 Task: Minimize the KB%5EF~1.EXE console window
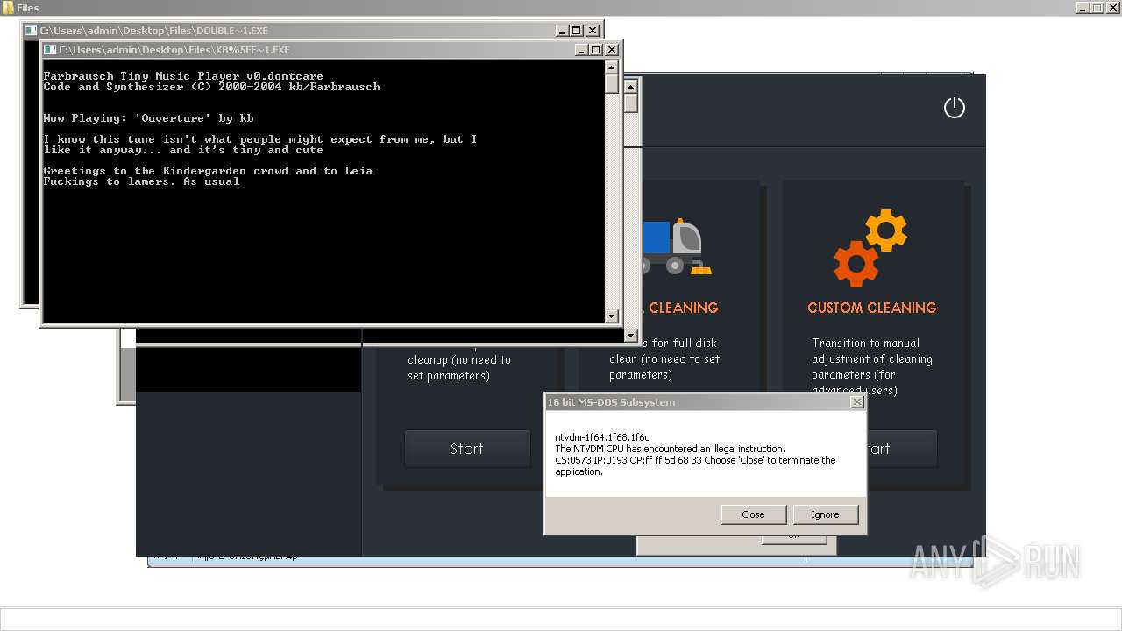[580, 50]
